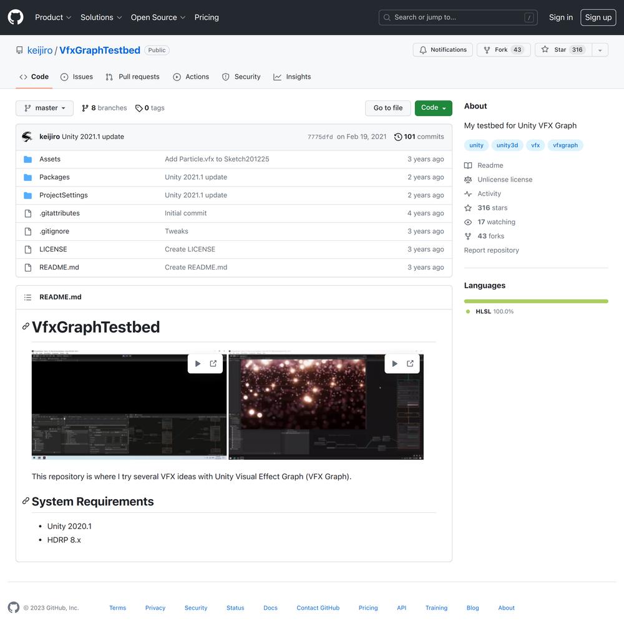Screen dimensions: 624x624
Task: Open Contact GitHub in the footer
Action: tap(318, 608)
